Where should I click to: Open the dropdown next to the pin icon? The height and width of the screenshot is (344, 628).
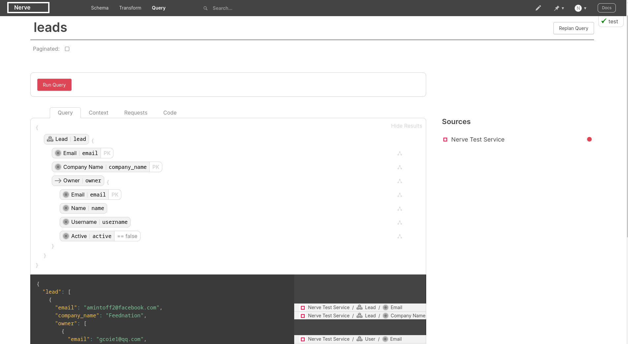(x=563, y=8)
